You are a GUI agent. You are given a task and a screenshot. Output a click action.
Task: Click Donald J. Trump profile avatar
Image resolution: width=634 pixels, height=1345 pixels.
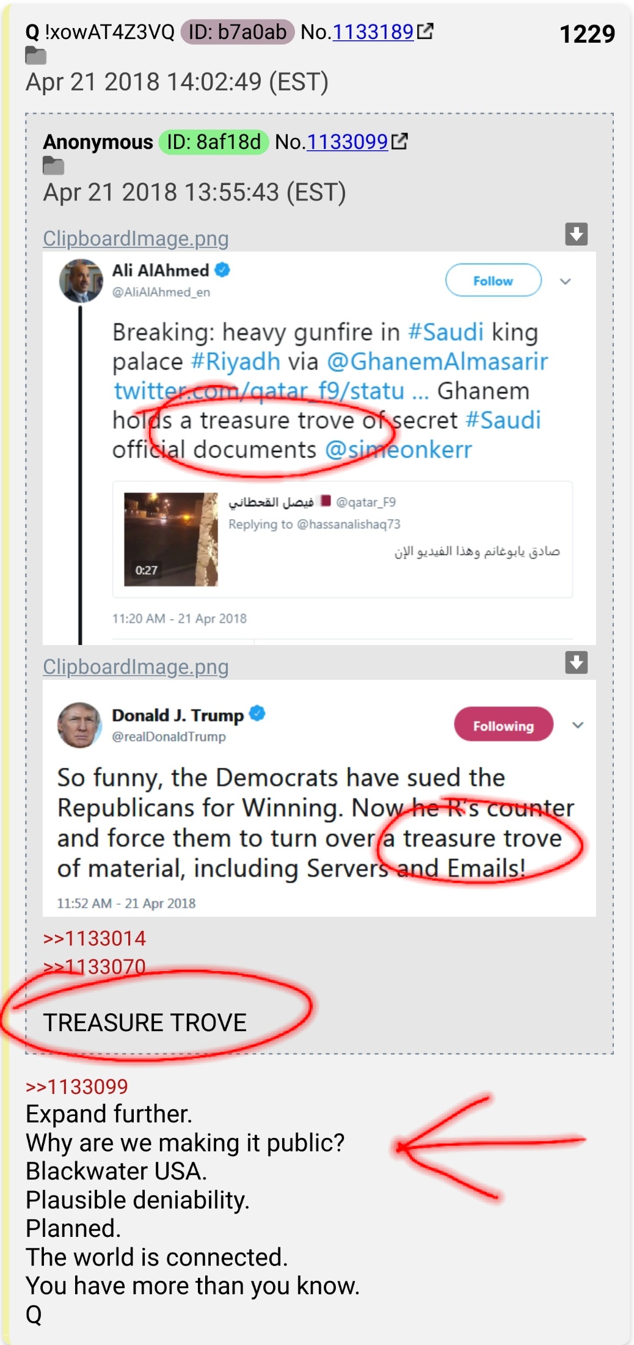pos(79,725)
